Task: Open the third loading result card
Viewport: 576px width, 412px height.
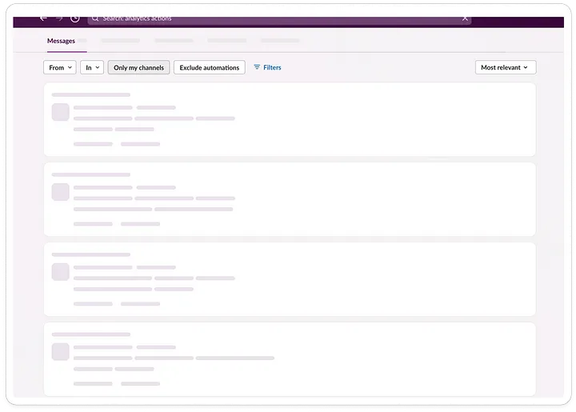Action: pyautogui.click(x=290, y=279)
